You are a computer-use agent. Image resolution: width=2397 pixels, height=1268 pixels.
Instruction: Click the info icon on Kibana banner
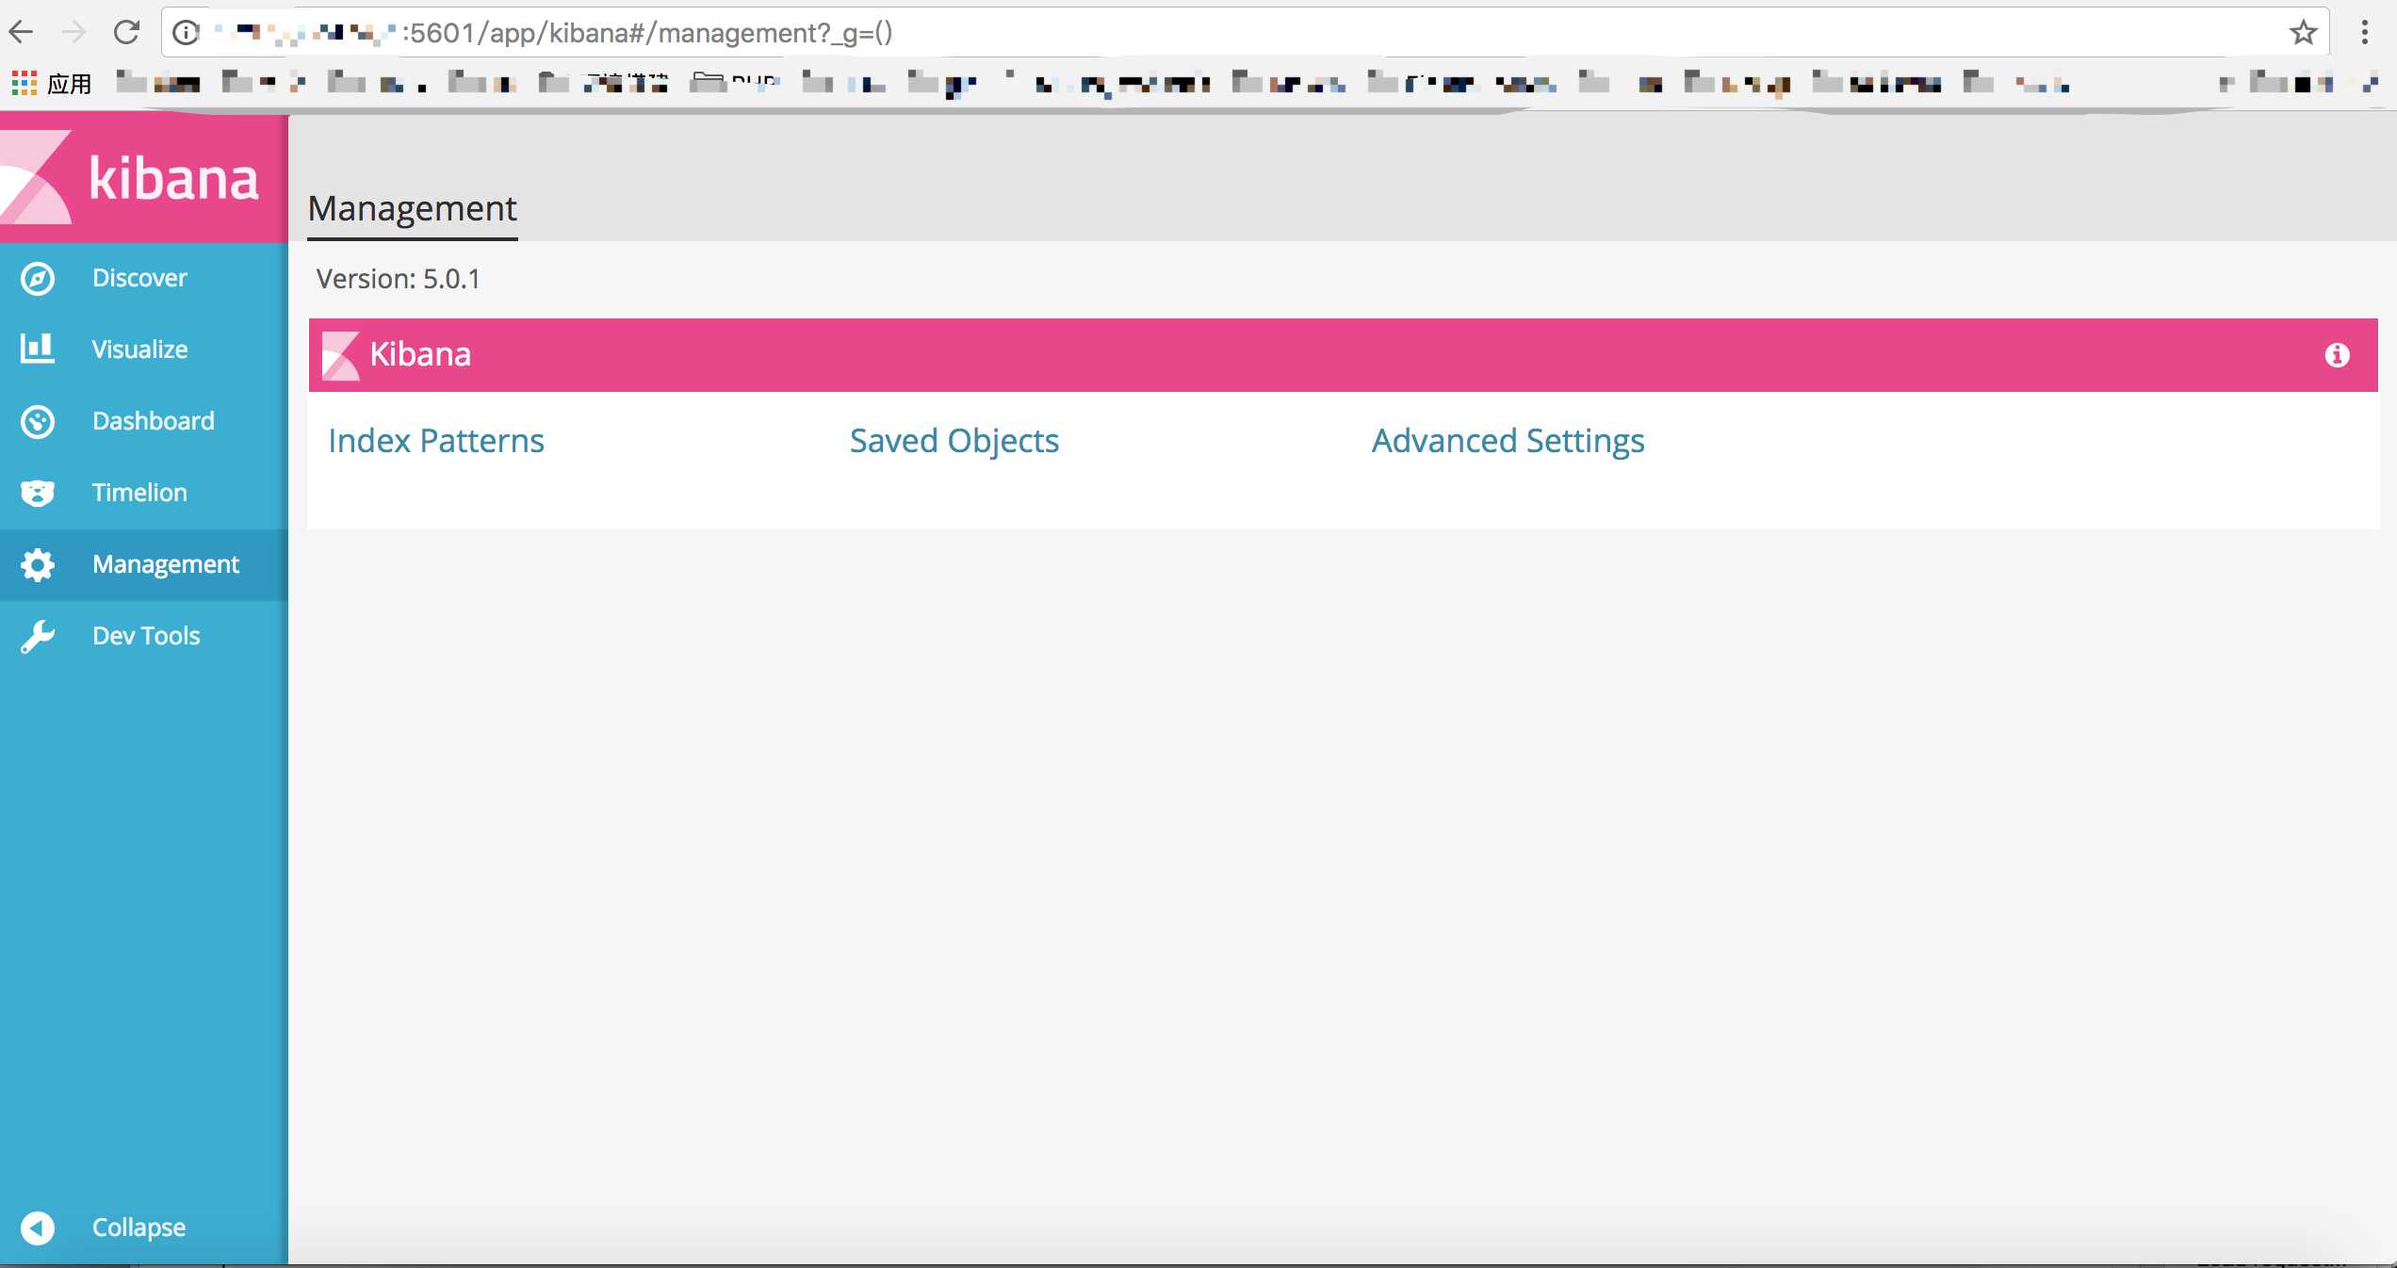coord(2337,355)
